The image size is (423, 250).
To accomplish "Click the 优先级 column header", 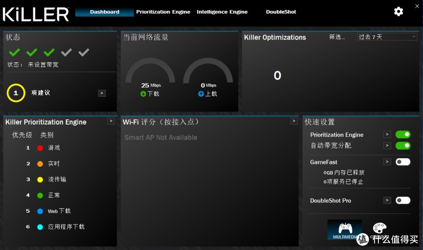I will point(22,135).
